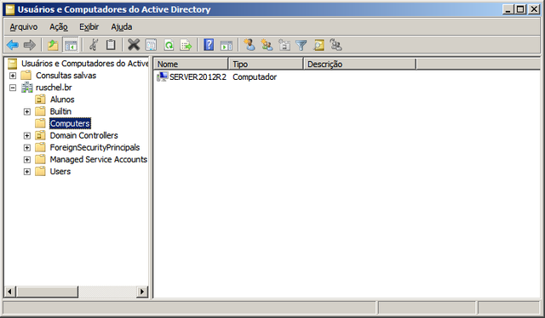Go up one level in the tree
545x318 pixels.
pos(53,45)
